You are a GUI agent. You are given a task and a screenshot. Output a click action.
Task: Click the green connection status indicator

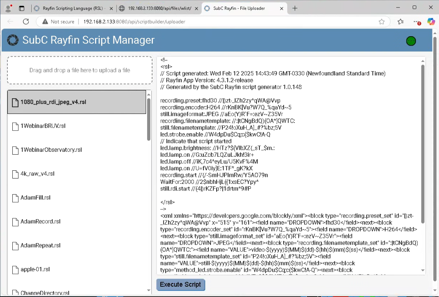pyautogui.click(x=411, y=41)
